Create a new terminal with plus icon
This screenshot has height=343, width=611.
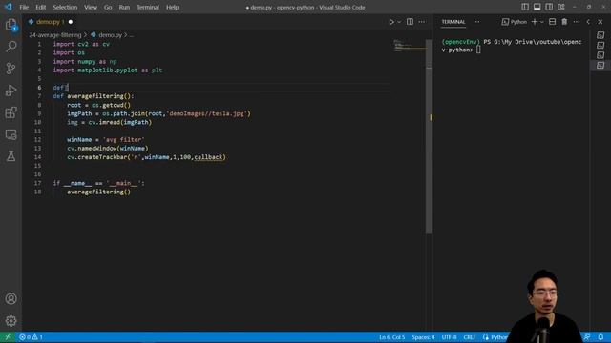[535, 22]
